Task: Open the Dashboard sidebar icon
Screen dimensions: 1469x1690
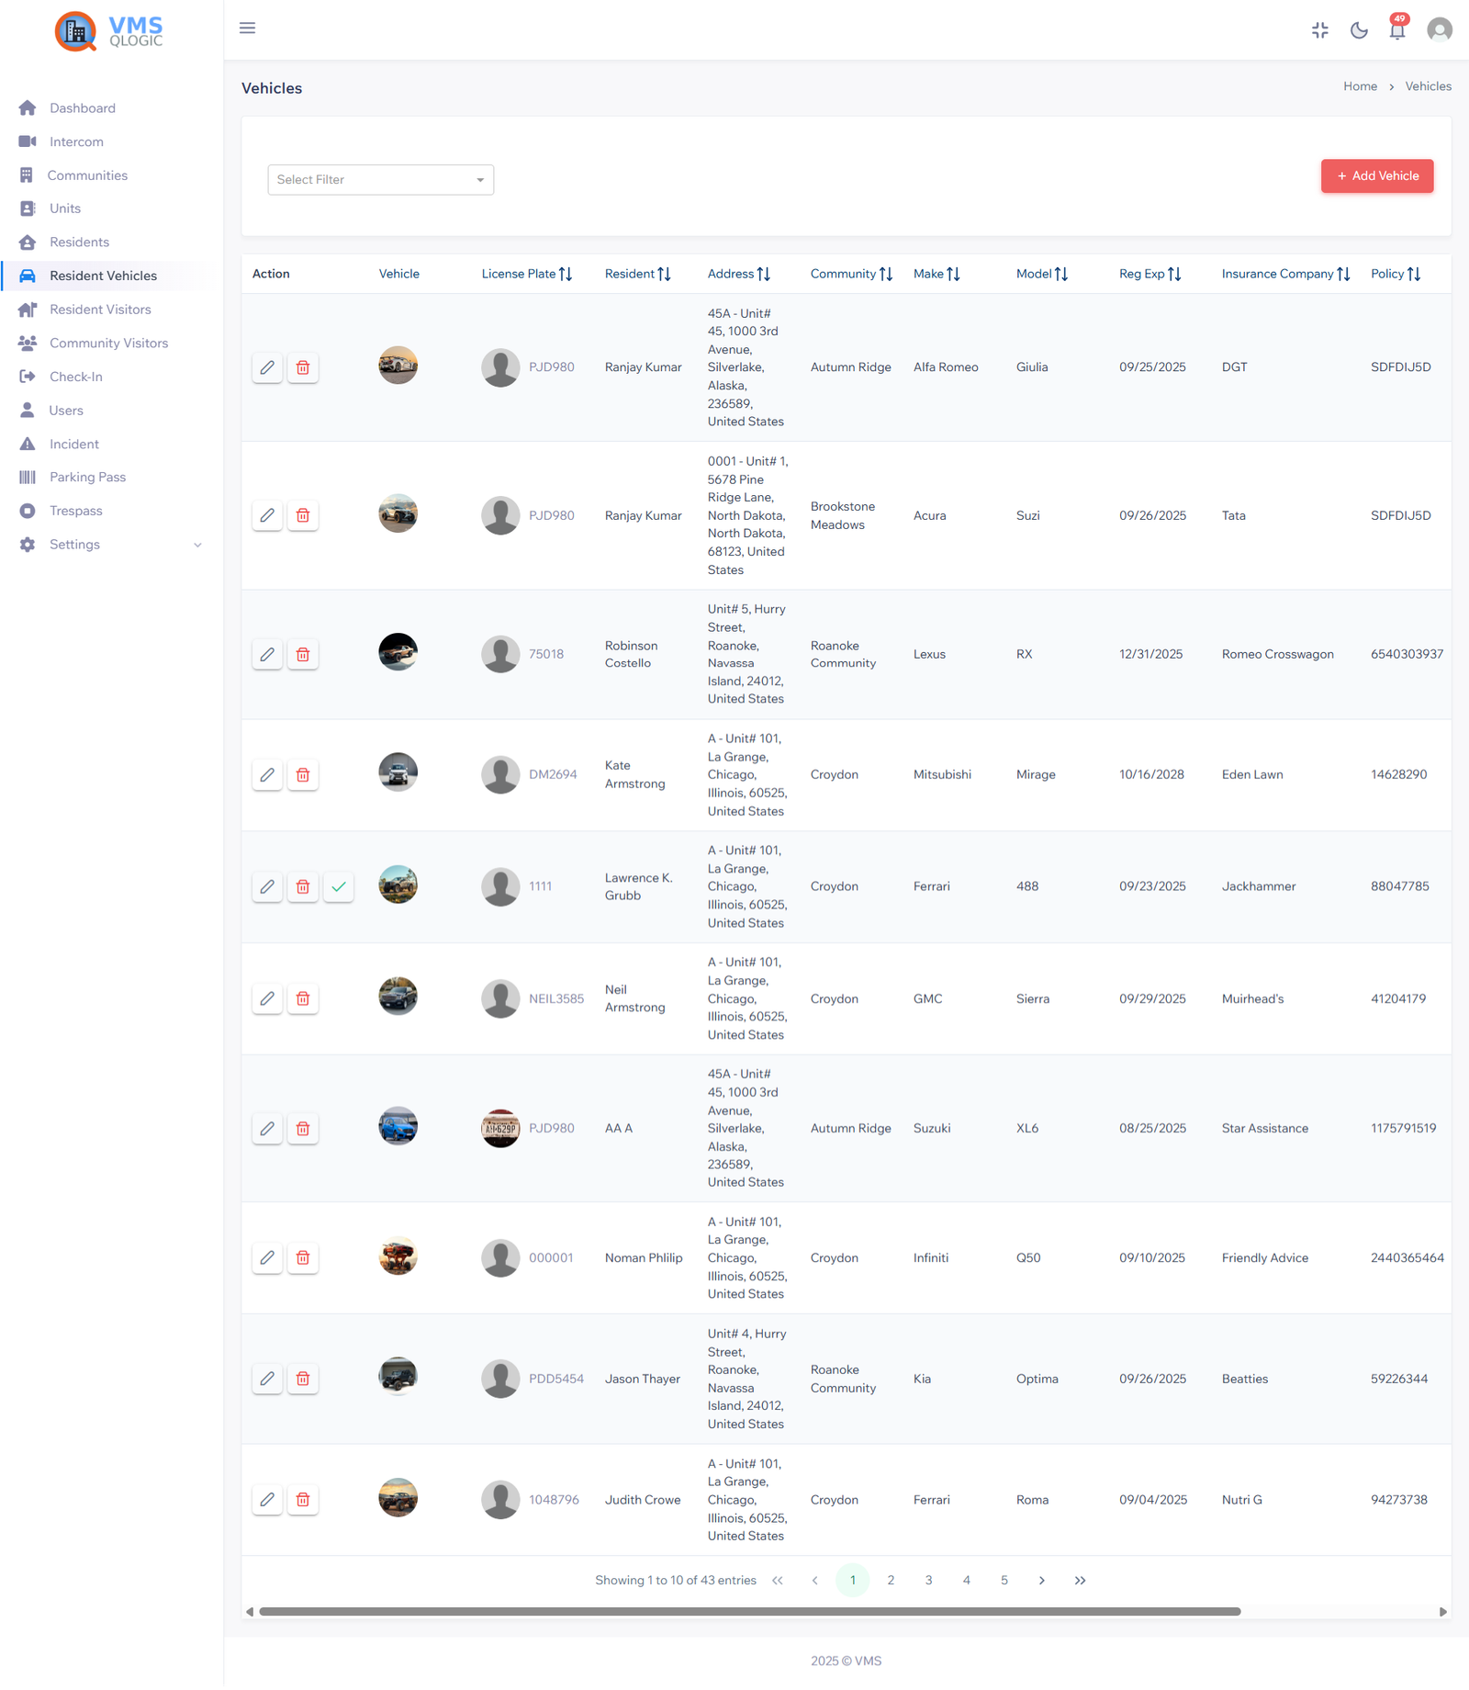Action: (x=28, y=107)
